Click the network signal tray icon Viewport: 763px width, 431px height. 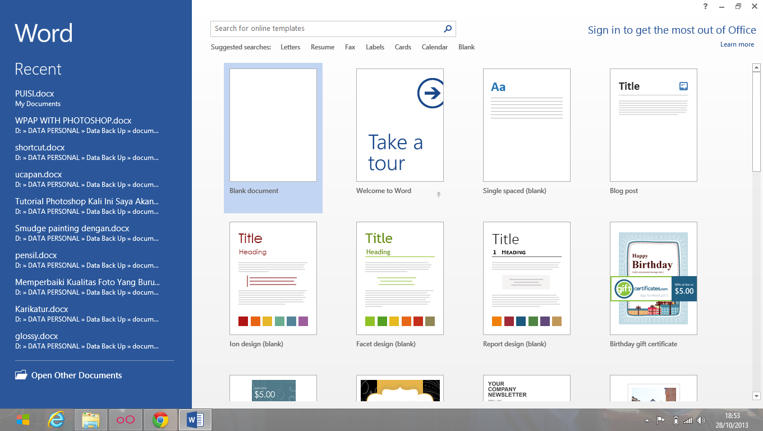[688, 420]
